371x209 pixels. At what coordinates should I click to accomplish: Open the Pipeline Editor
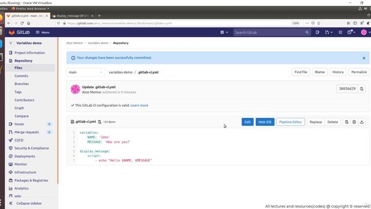pyautogui.click(x=290, y=122)
